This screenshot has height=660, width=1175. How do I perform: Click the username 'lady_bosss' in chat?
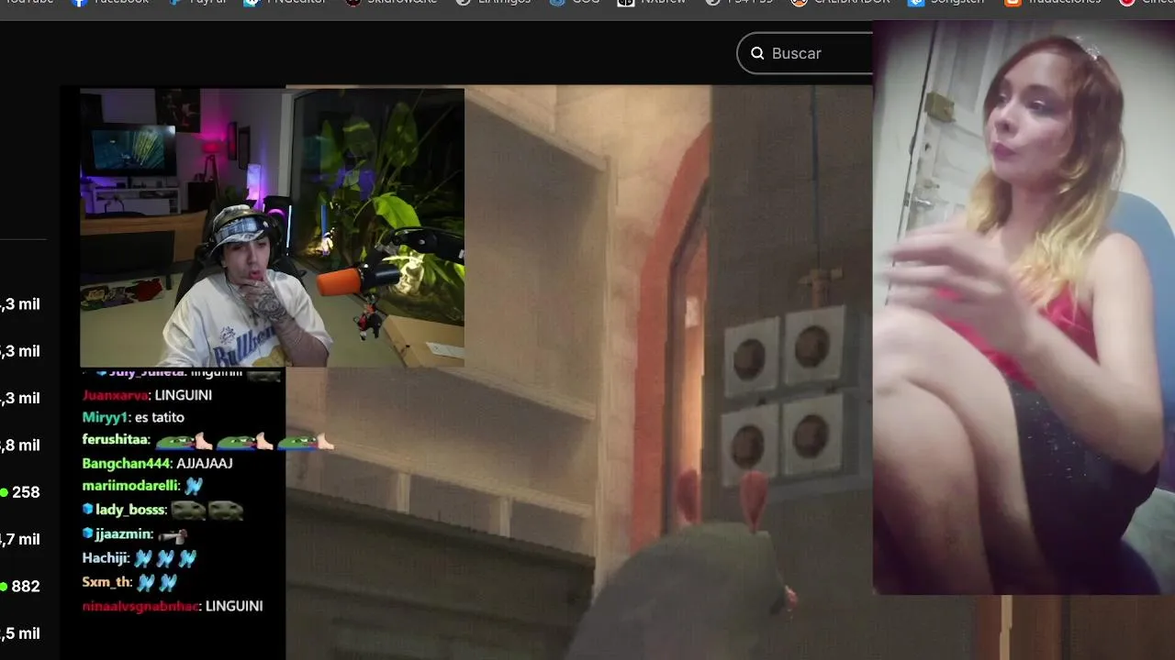[x=130, y=510]
